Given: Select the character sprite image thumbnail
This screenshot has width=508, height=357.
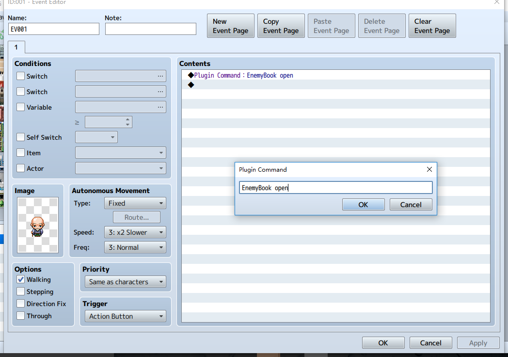Looking at the screenshot, I should [x=38, y=225].
